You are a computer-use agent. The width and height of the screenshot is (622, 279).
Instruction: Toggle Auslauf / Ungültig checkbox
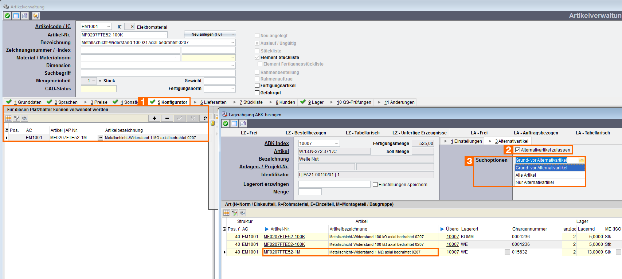tap(257, 43)
